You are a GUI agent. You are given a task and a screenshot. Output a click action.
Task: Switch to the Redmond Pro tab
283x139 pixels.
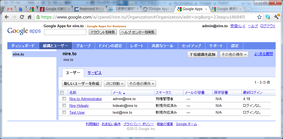[90, 9]
